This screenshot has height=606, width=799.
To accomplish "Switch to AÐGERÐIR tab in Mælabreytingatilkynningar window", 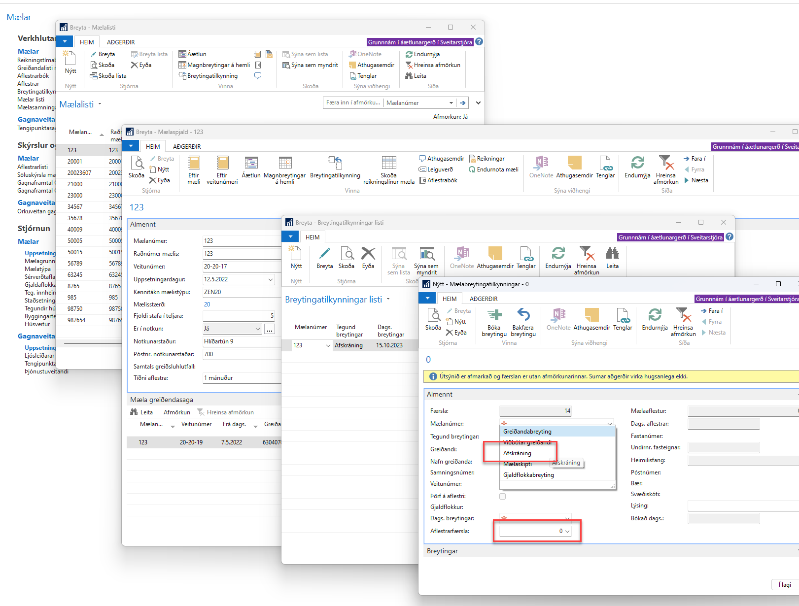I will coord(483,299).
